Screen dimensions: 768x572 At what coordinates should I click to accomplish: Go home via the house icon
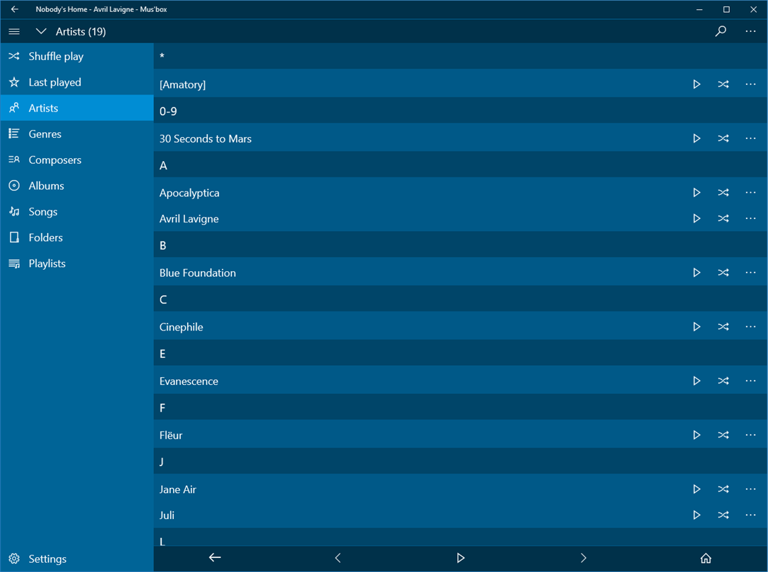706,558
